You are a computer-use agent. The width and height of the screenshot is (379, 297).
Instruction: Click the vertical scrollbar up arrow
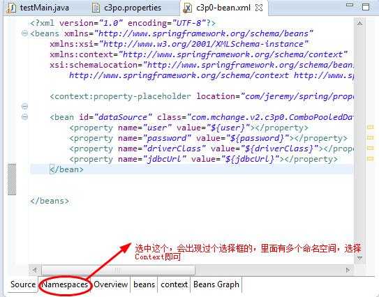tap(359, 24)
